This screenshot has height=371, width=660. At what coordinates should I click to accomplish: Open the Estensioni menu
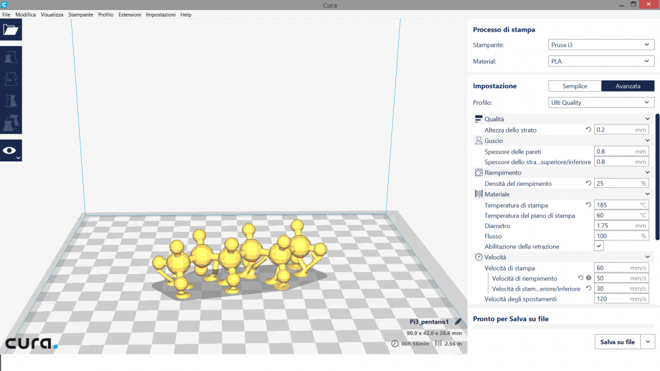click(129, 14)
